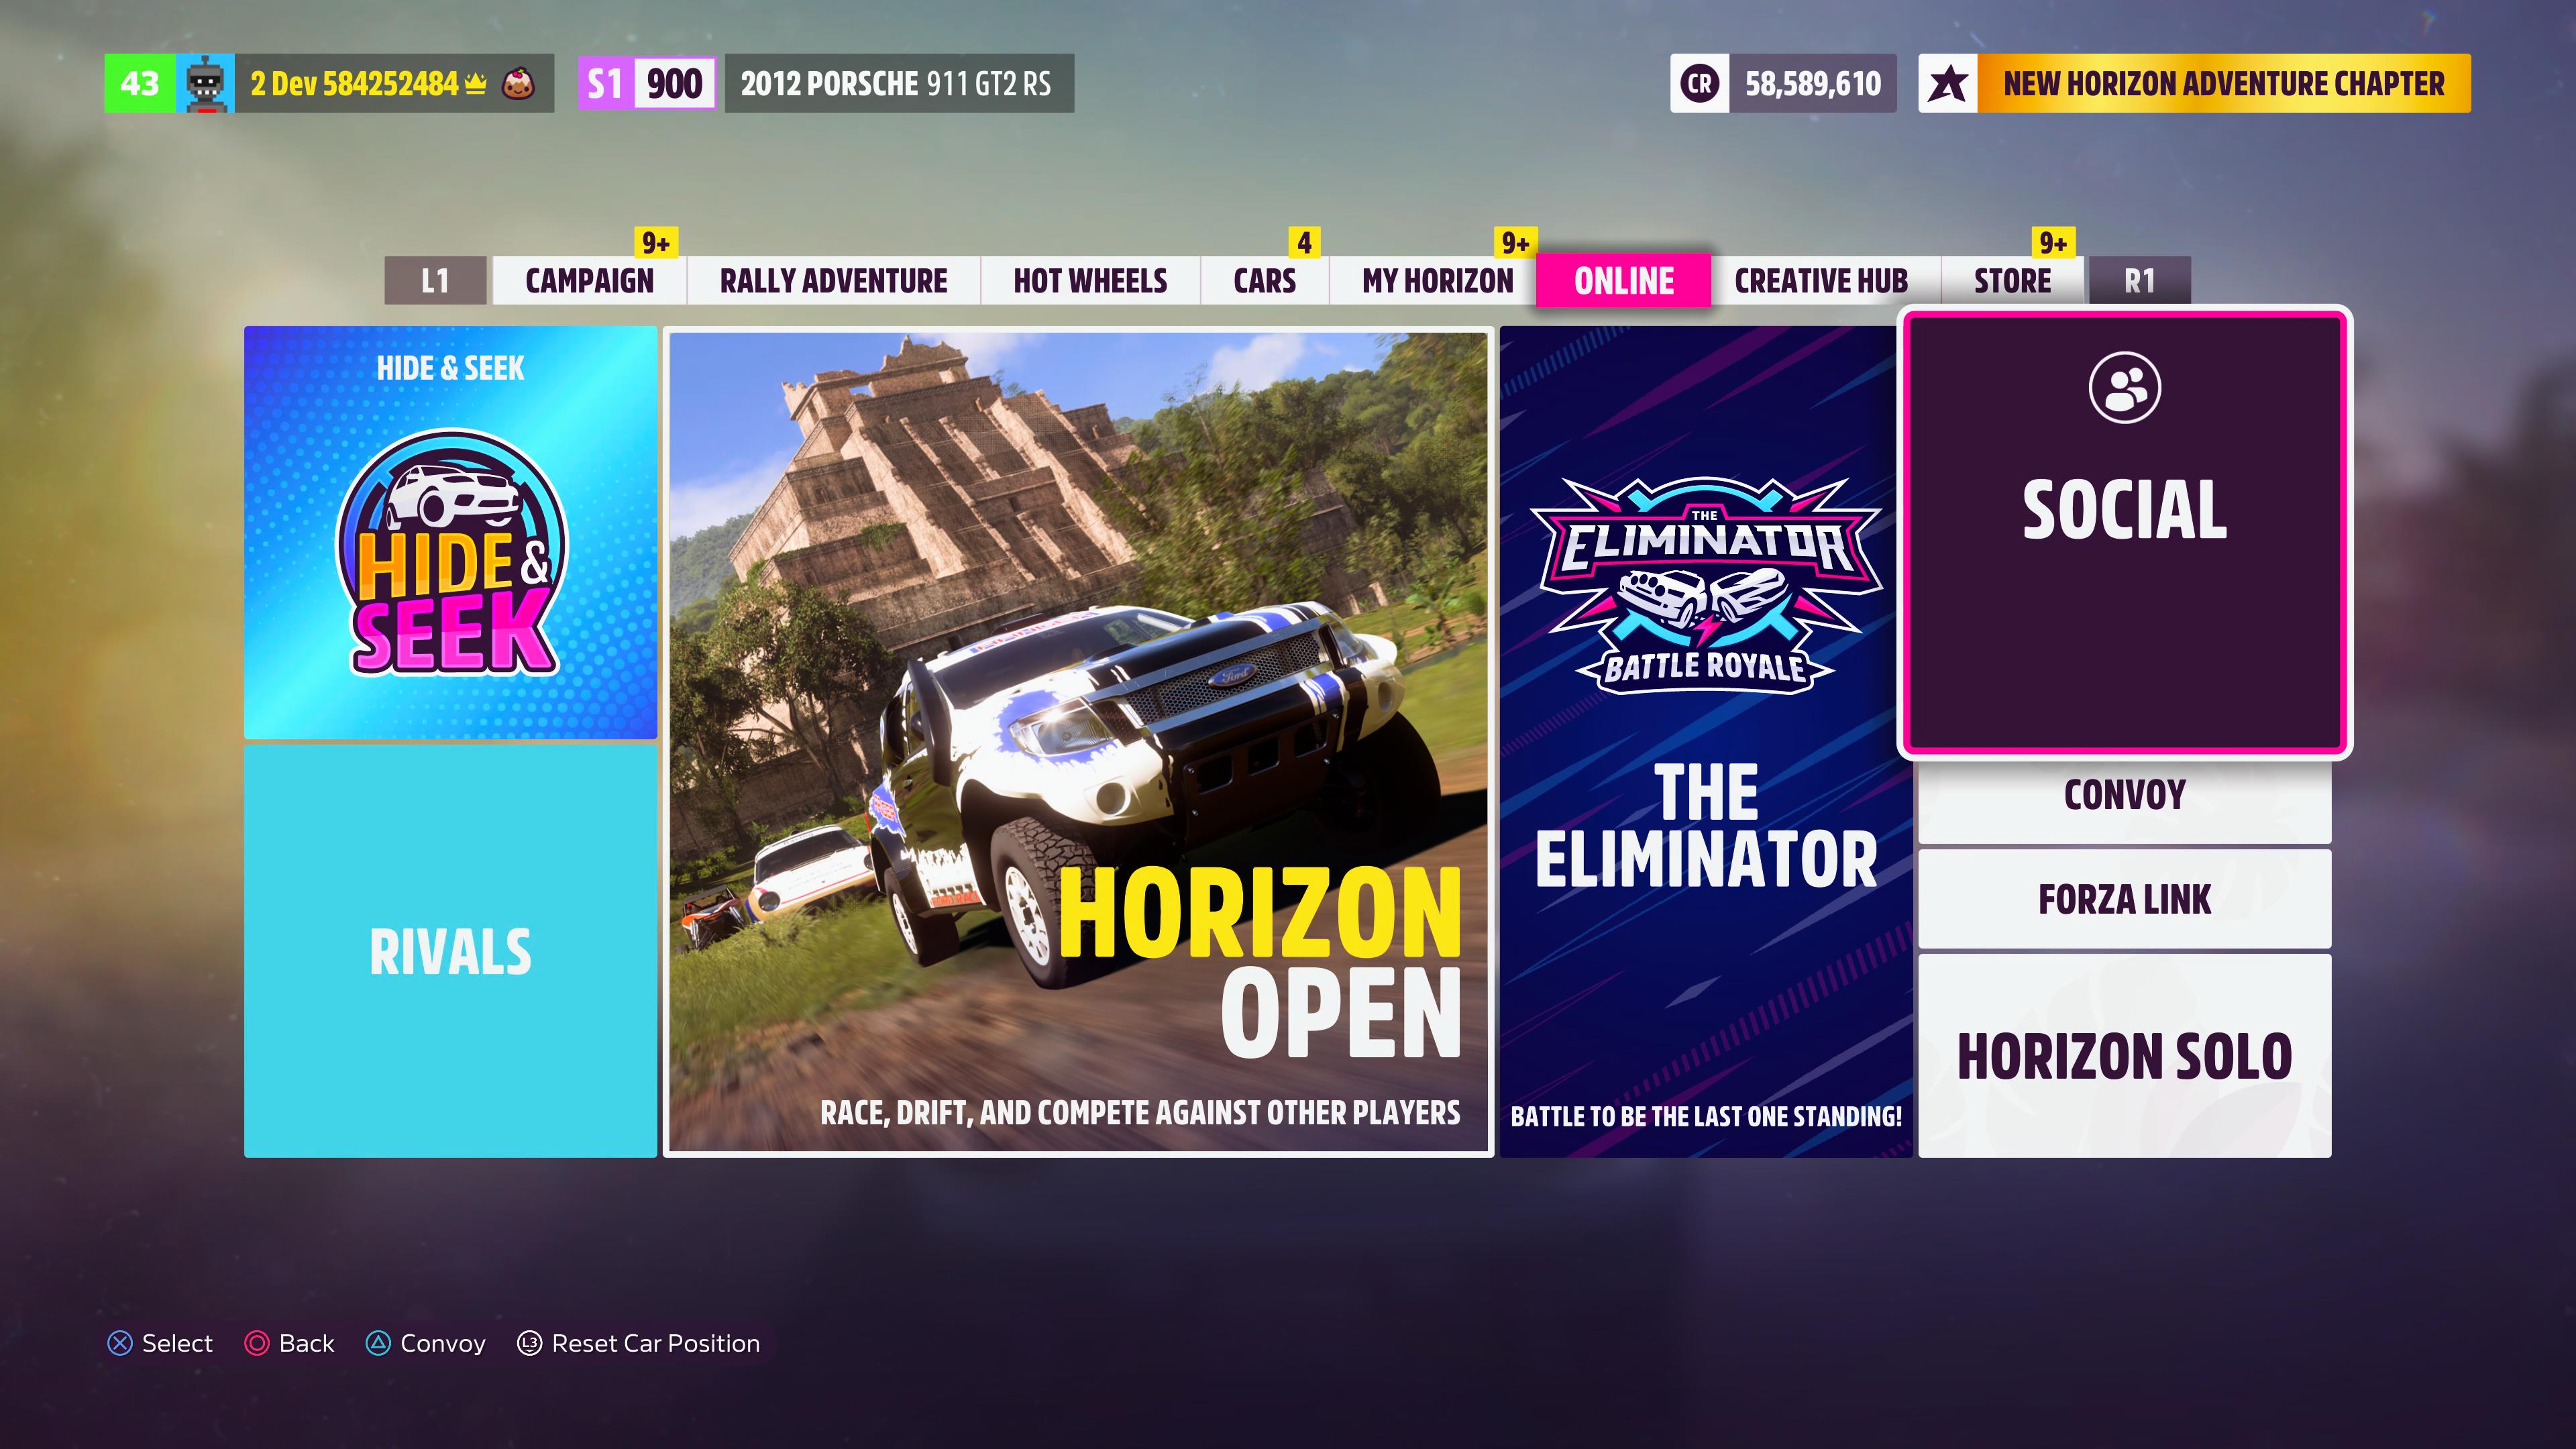
Task: Switch to the Campaign tab
Action: 590,281
